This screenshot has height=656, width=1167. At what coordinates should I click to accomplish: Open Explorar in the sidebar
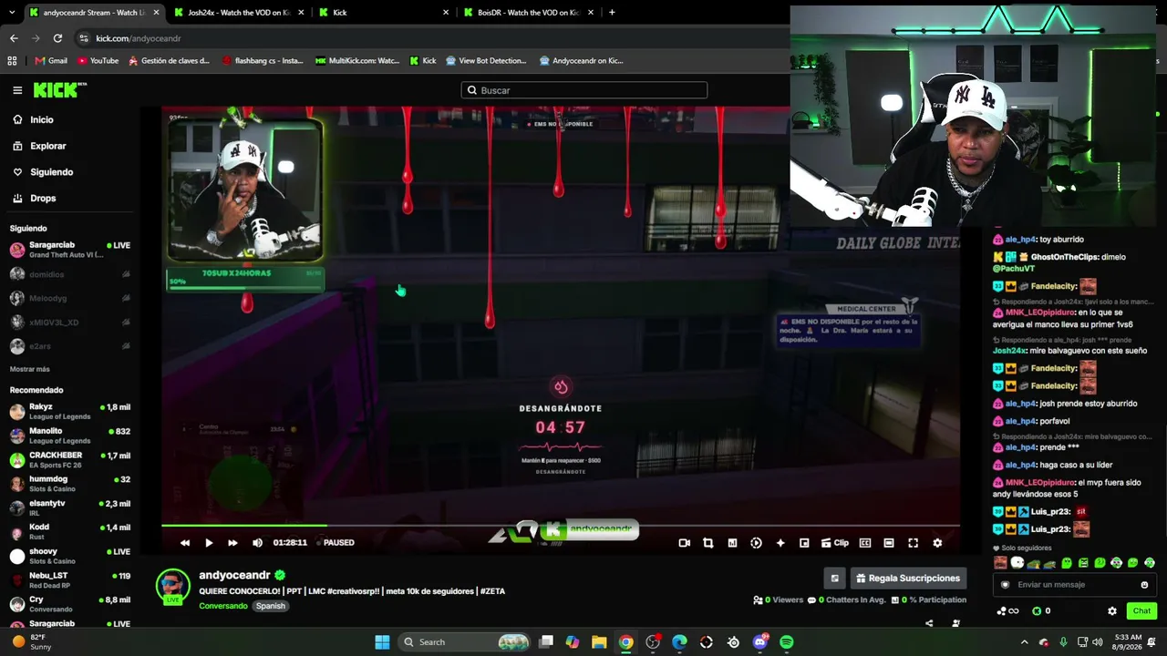[x=48, y=146]
